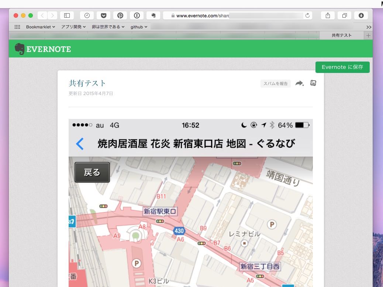Viewport: 383px width, 287px height.
Task: Click the route 430 marker on map
Action: [x=179, y=231]
